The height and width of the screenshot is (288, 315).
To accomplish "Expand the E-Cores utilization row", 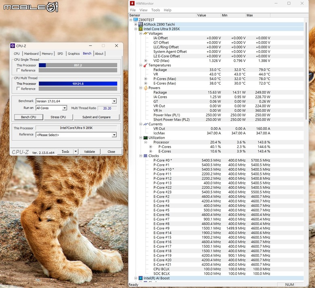I will click(x=151, y=151).
